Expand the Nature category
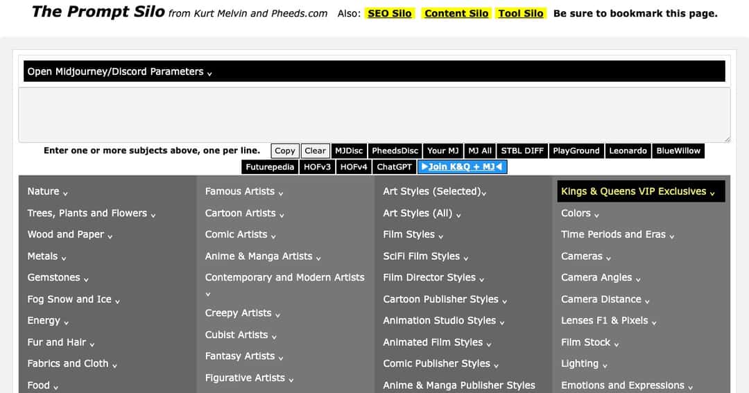The height and width of the screenshot is (393, 749). click(x=47, y=191)
